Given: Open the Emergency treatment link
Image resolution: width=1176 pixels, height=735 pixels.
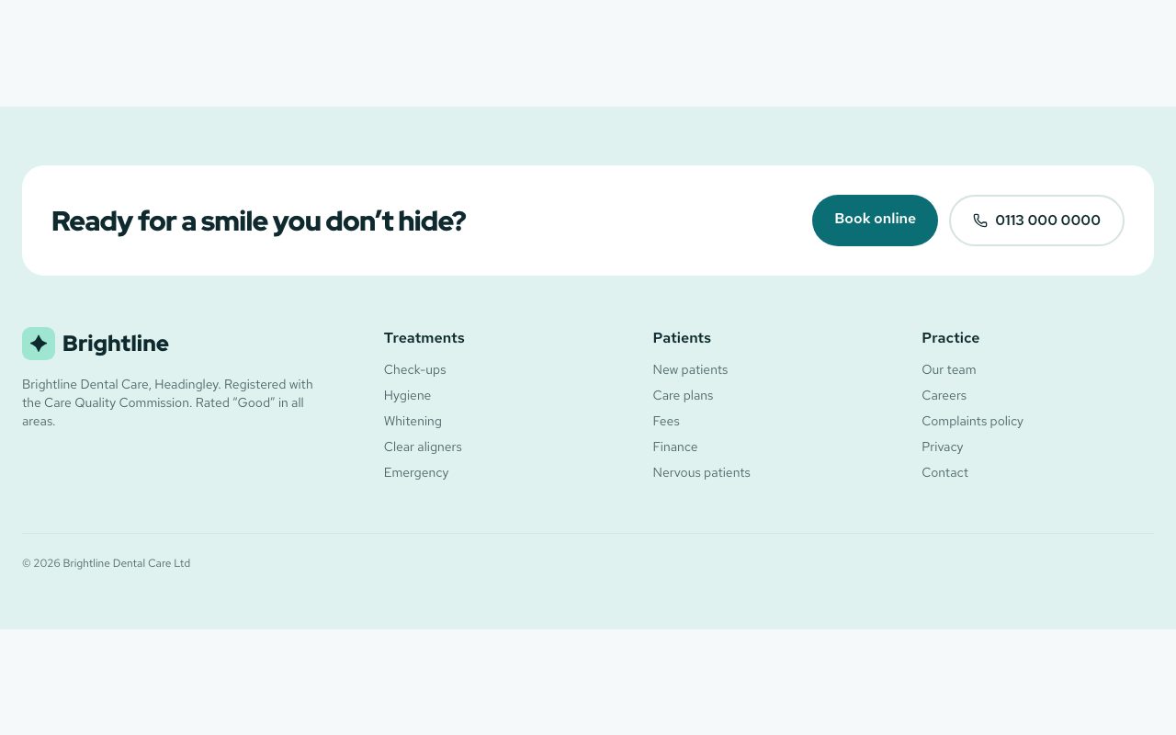Looking at the screenshot, I should (x=416, y=472).
